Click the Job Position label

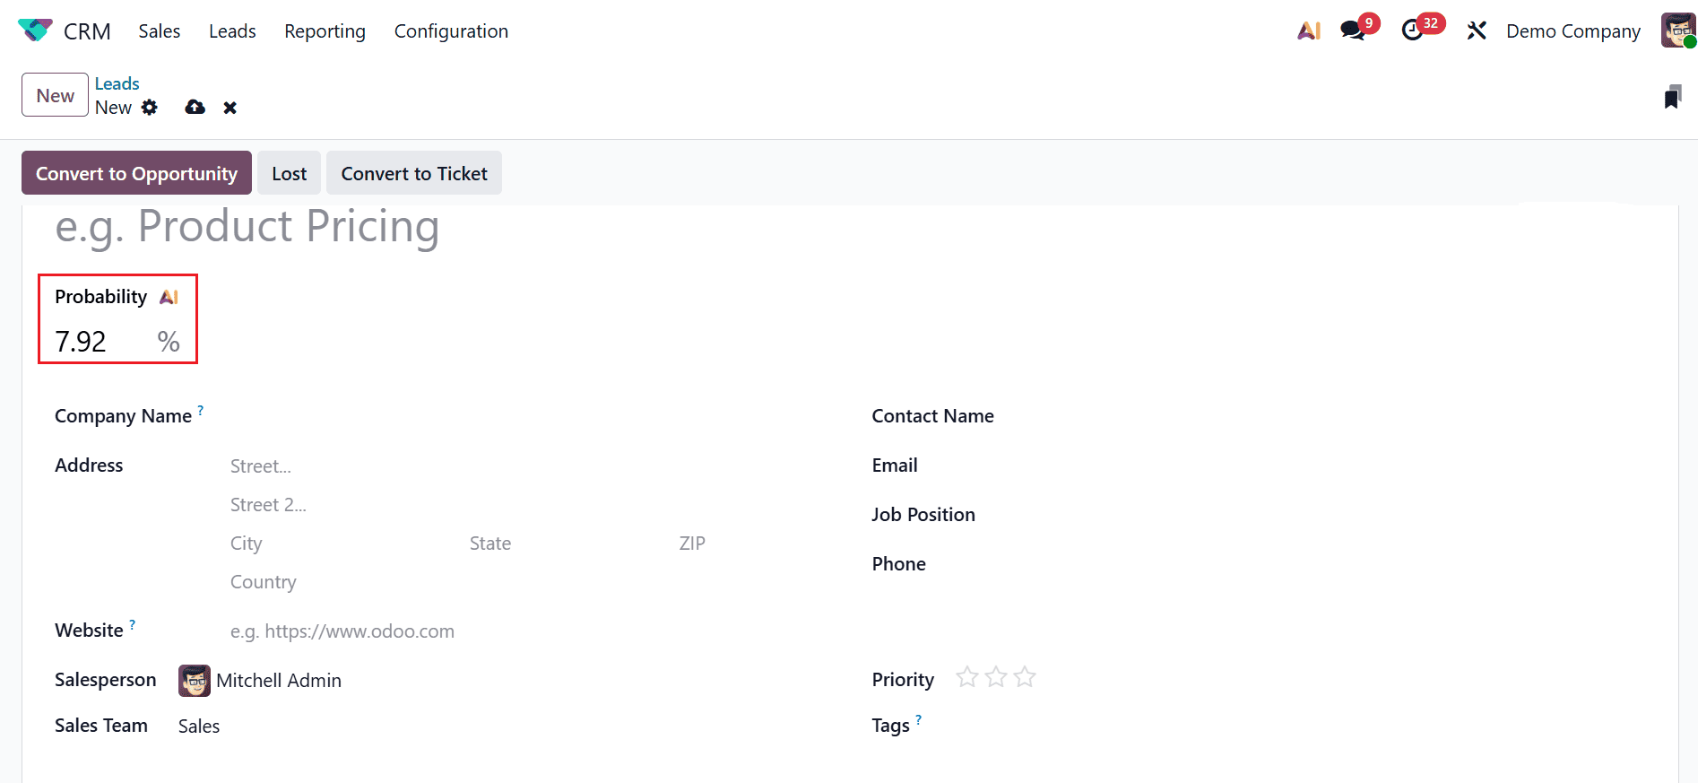pyautogui.click(x=923, y=515)
